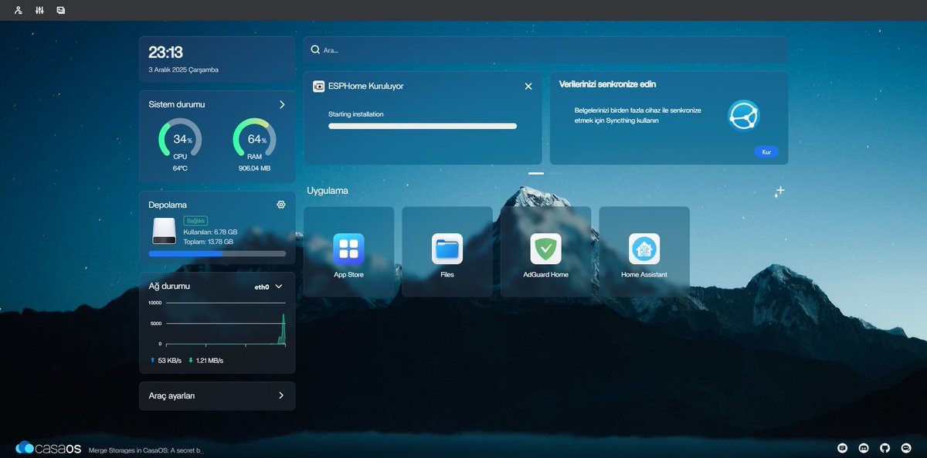Open the settings sliders icon
Image resolution: width=927 pixels, height=458 pixels.
(39, 11)
